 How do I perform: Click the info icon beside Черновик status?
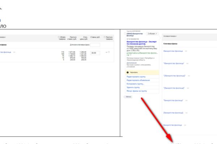pyautogui.click(x=128, y=72)
